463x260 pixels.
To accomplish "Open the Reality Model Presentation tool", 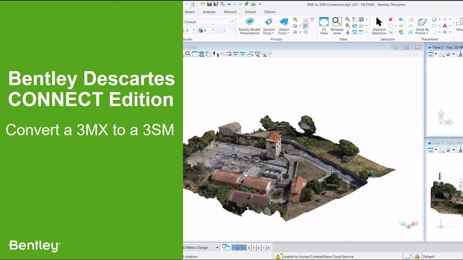I will 250,26.
